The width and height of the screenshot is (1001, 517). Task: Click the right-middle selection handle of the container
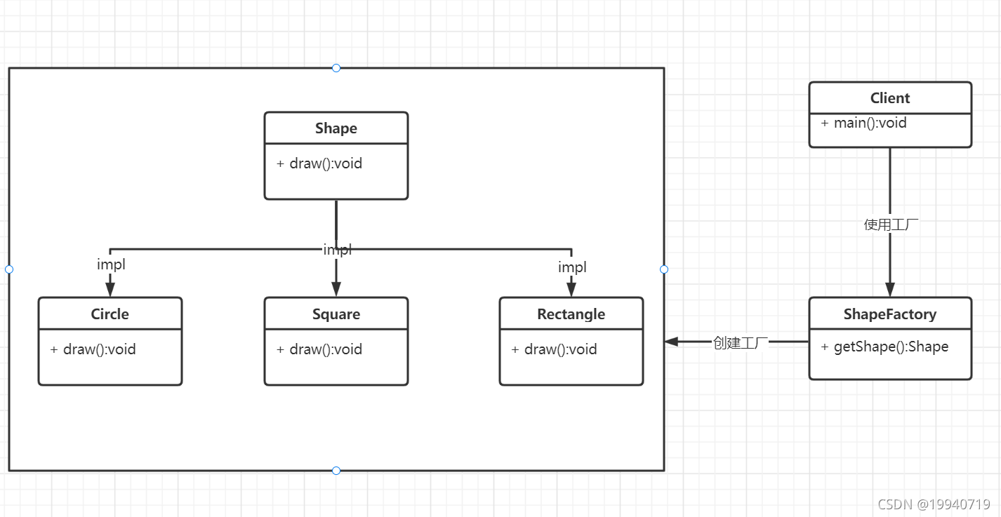664,269
